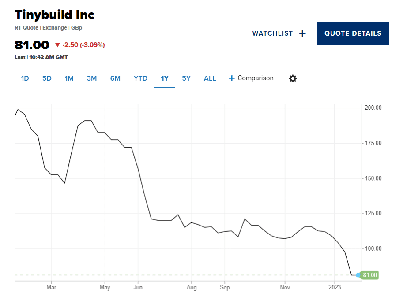Select the 1Y time range tab
This screenshot has height=304, width=403.
165,78
